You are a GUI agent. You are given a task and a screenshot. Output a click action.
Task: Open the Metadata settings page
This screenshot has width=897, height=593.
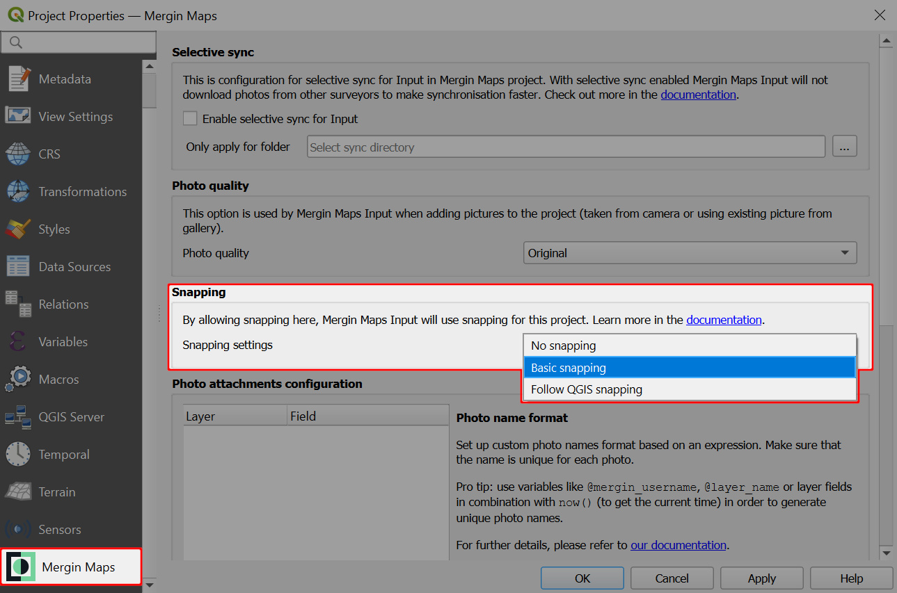[x=71, y=79]
